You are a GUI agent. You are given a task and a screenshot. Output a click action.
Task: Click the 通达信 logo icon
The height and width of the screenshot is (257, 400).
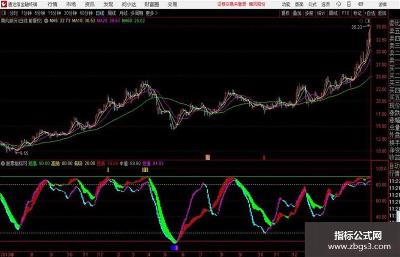tap(3, 4)
